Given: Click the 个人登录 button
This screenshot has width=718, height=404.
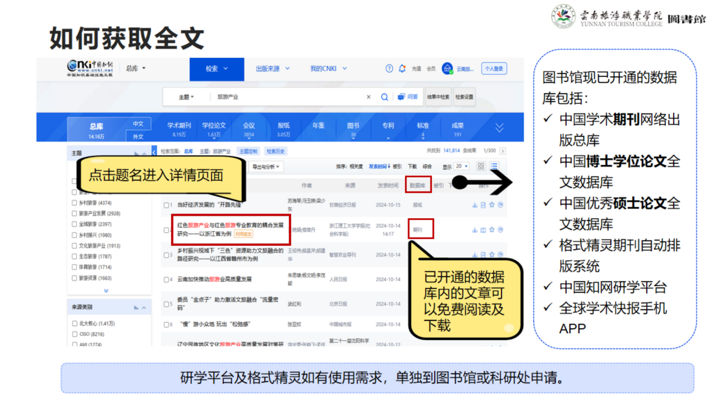Looking at the screenshot, I should [x=494, y=69].
